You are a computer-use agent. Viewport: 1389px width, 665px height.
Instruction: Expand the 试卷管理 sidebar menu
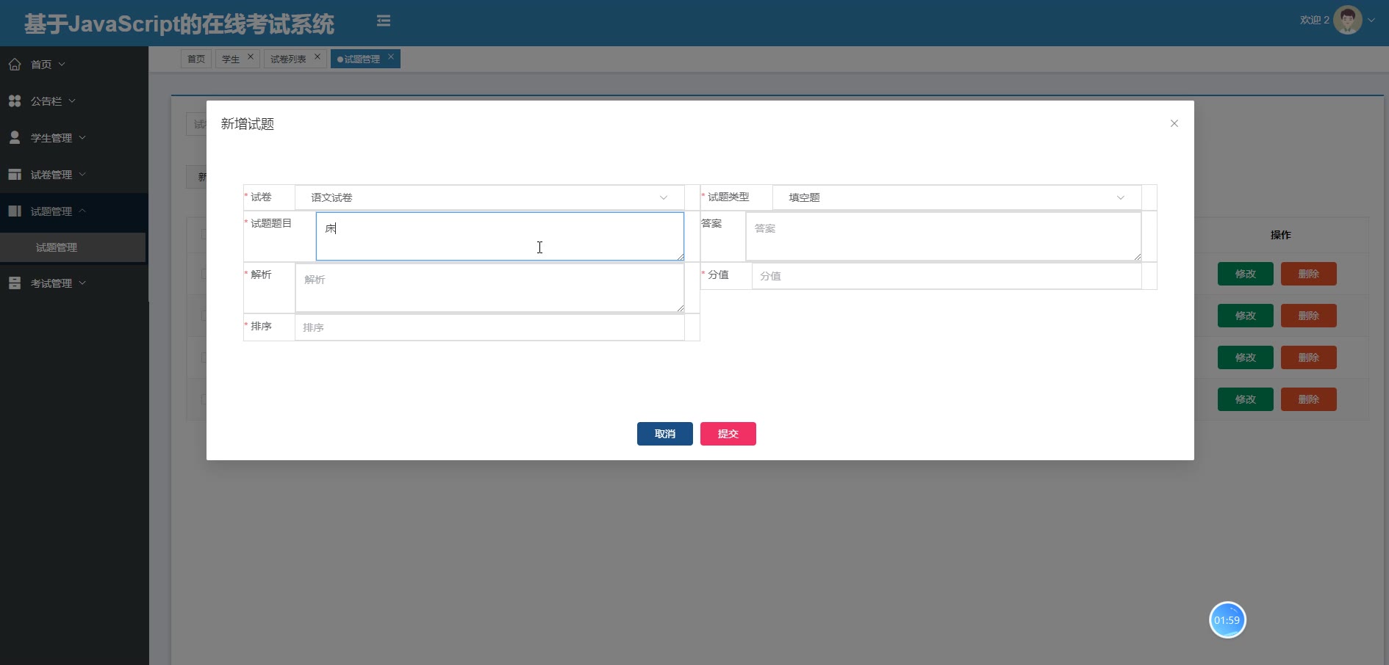(73, 175)
